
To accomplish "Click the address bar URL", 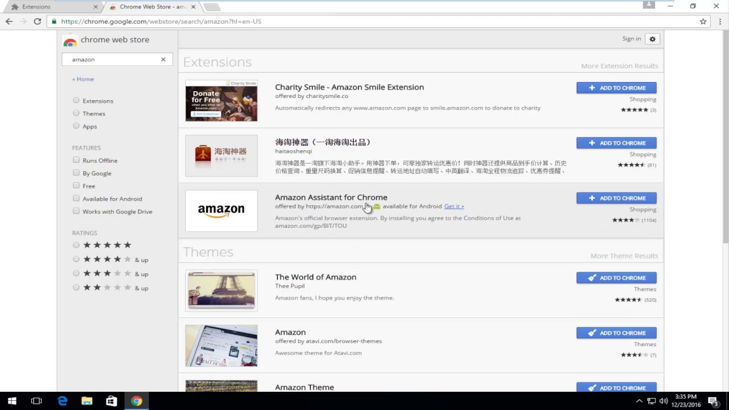I will pos(161,22).
